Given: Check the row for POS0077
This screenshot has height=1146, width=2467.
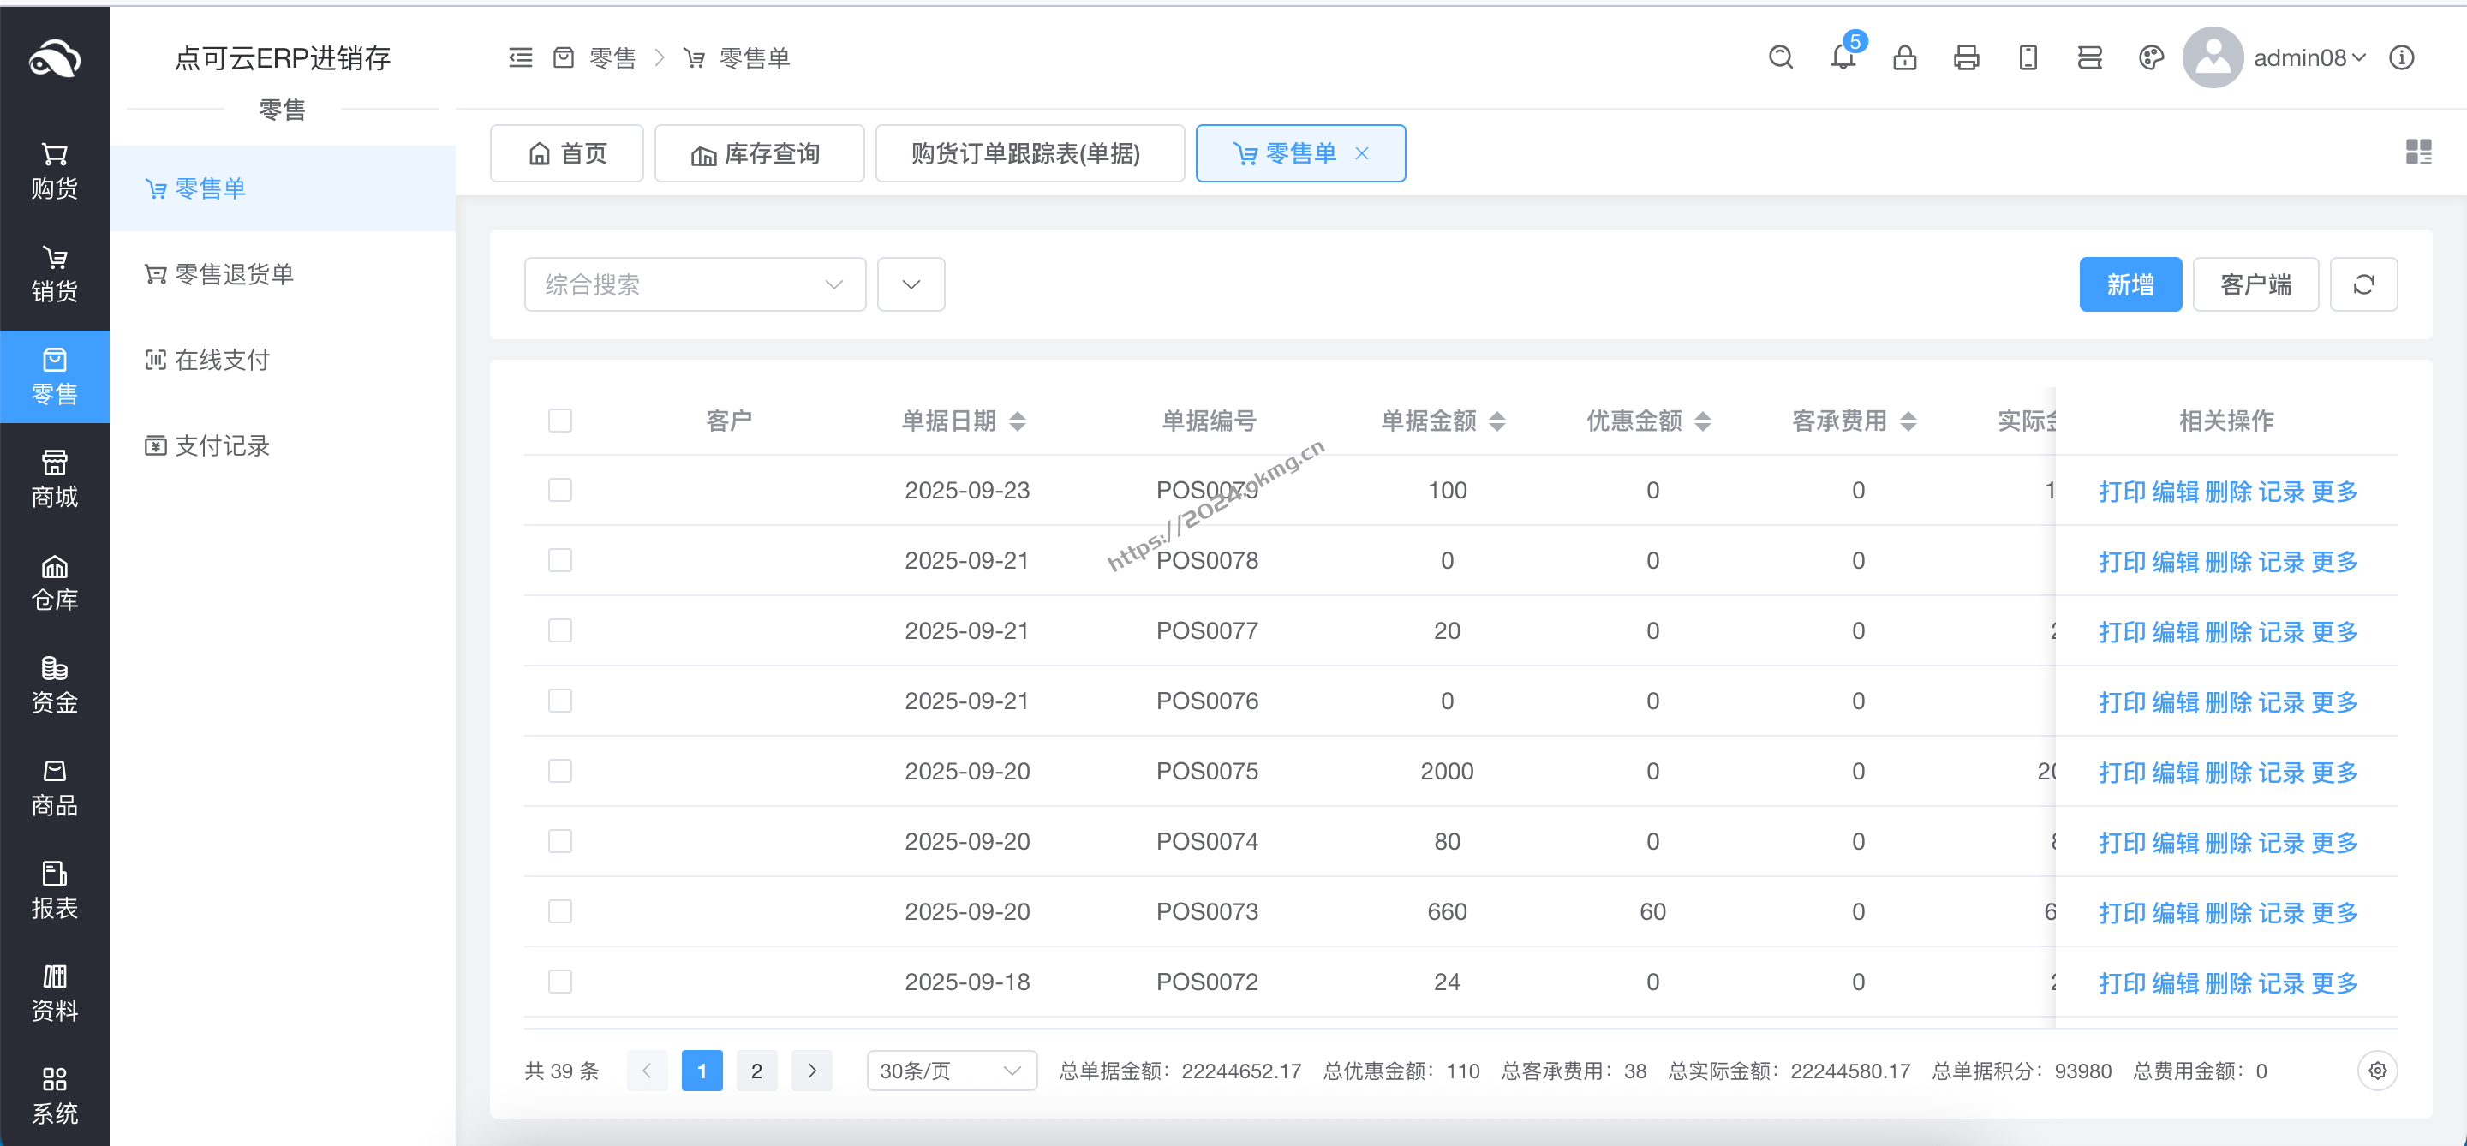Looking at the screenshot, I should point(560,630).
